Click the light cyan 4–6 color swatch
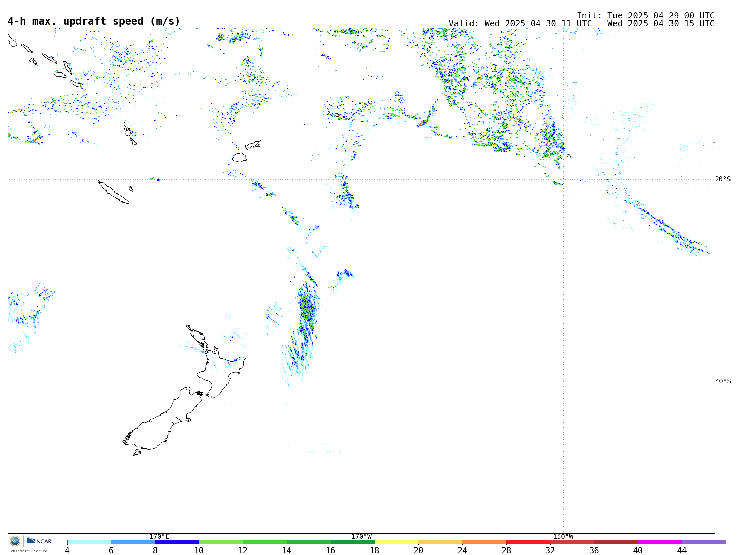Screen dimensions: 737x555 [x=89, y=542]
